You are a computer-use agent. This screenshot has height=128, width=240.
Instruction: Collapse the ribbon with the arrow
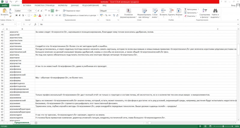click(x=238, y=20)
